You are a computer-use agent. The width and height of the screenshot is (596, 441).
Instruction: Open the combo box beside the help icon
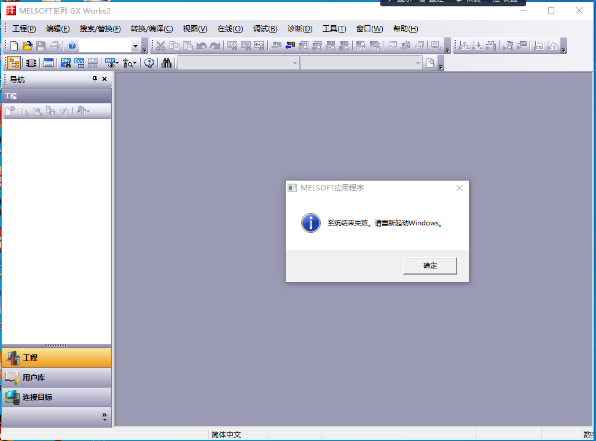tap(136, 46)
